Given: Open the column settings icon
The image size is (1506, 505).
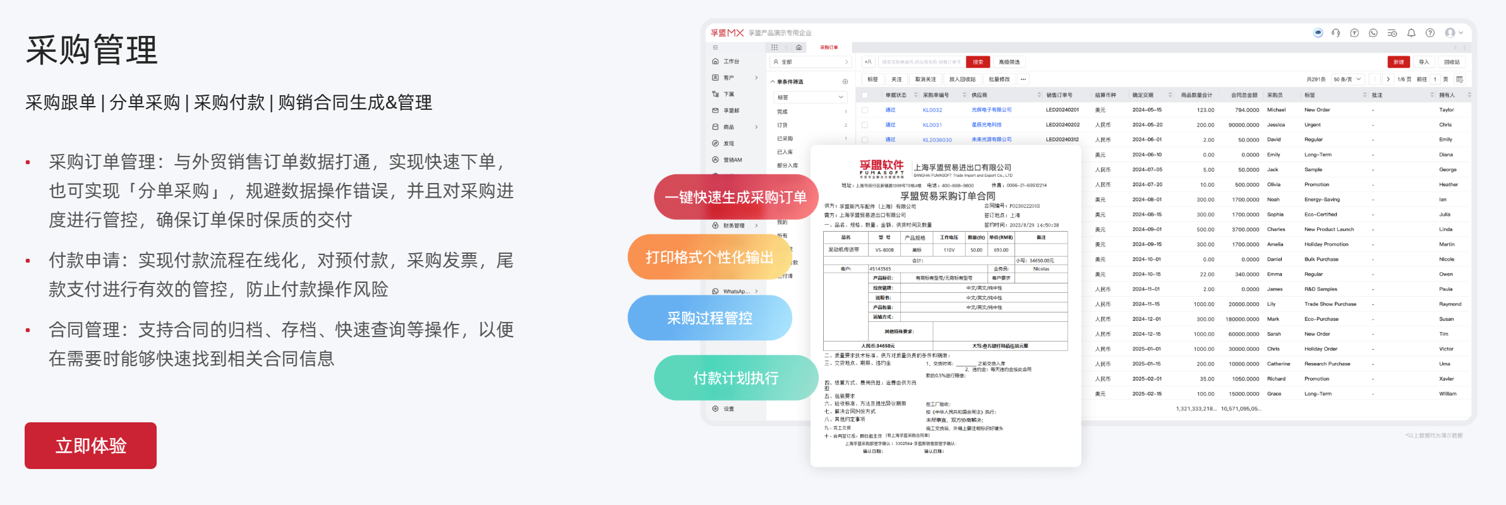Looking at the screenshot, I should (x=1459, y=79).
